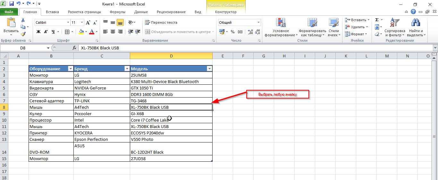Toggle underline with the Ч button

[x=53, y=32]
